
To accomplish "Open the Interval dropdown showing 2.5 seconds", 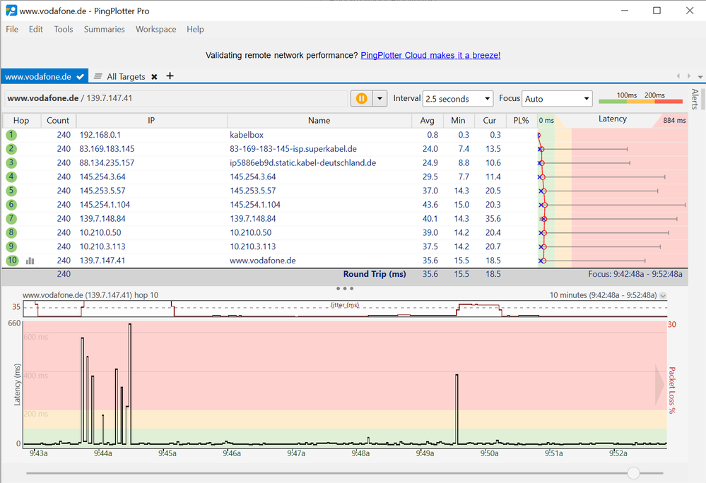I will pyautogui.click(x=457, y=98).
